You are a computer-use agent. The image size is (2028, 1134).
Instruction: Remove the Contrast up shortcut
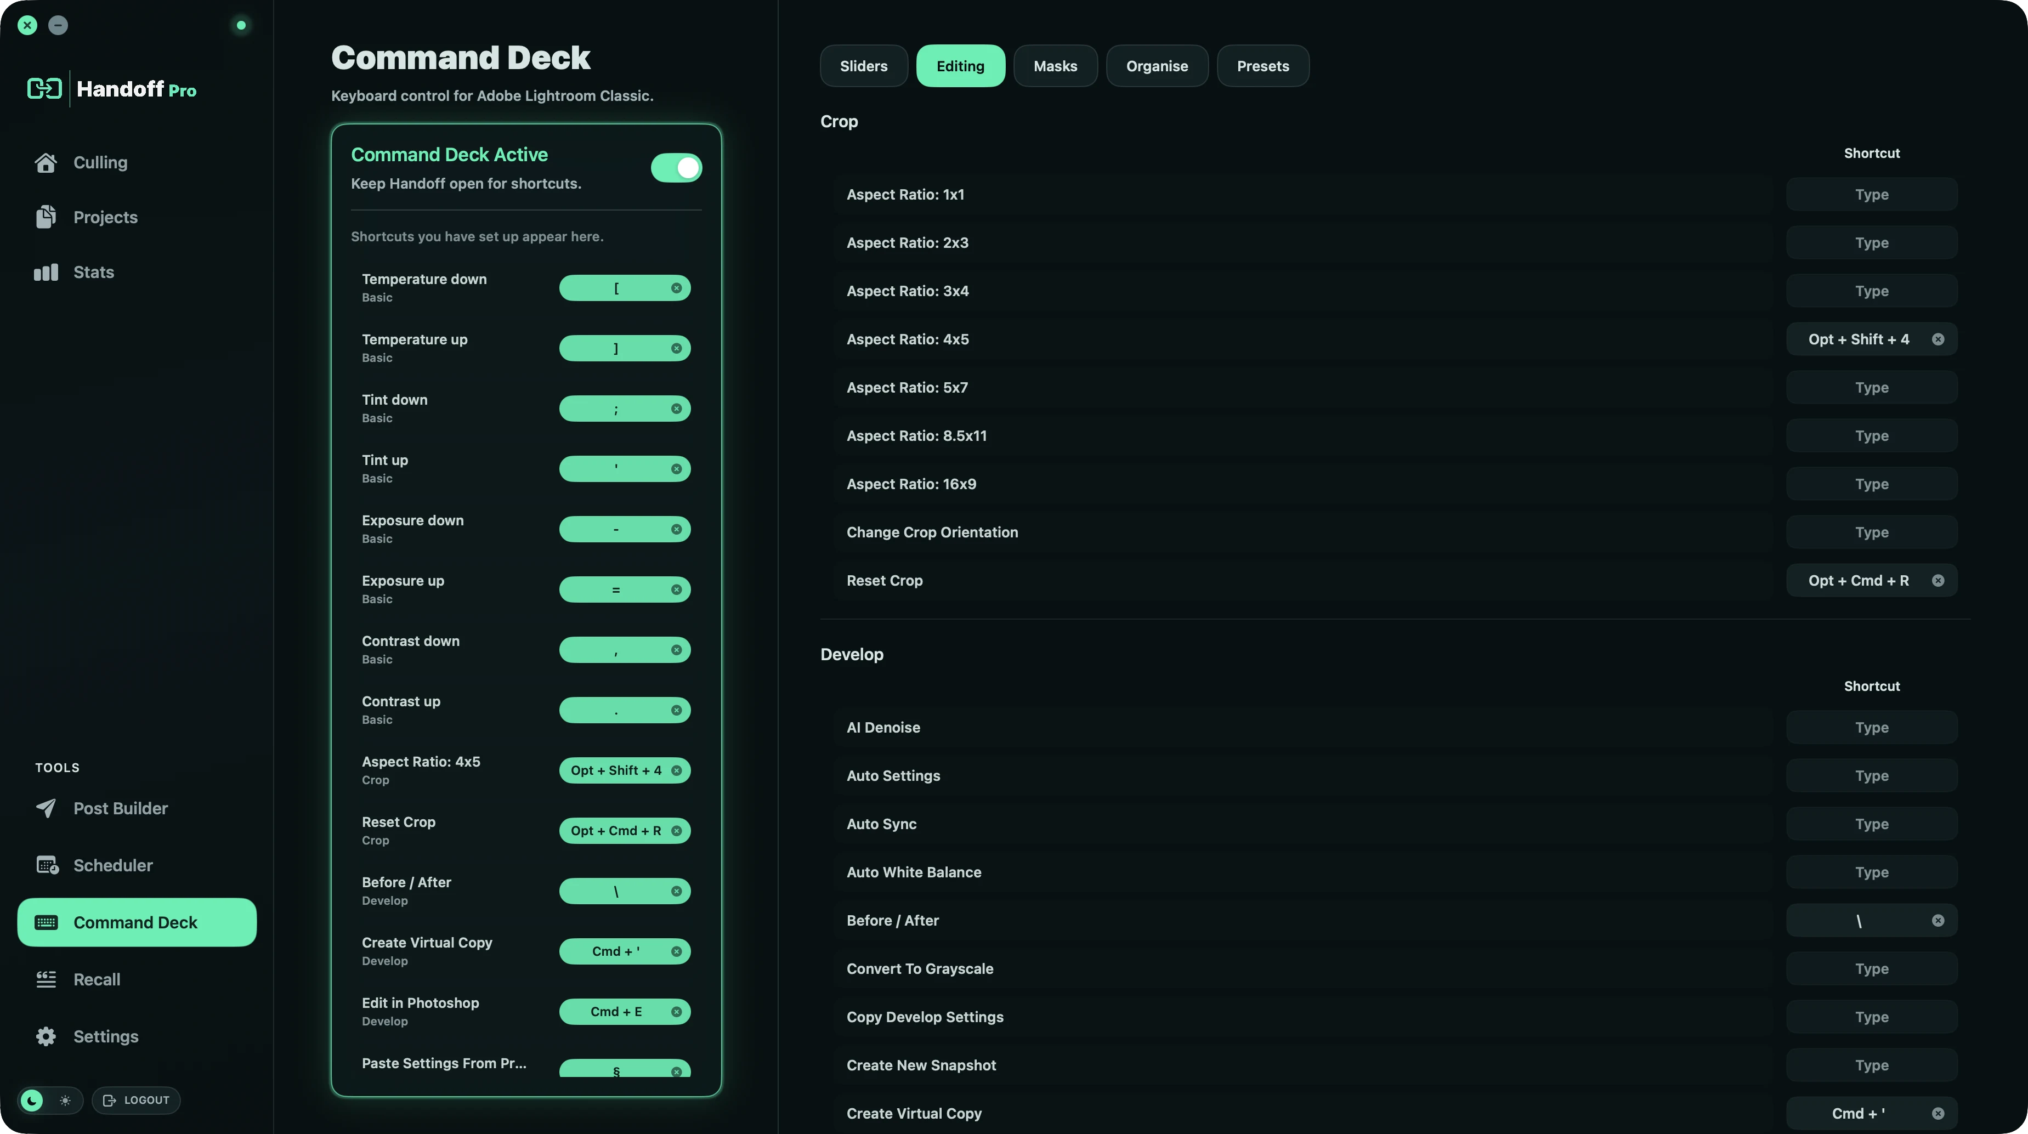pos(676,711)
